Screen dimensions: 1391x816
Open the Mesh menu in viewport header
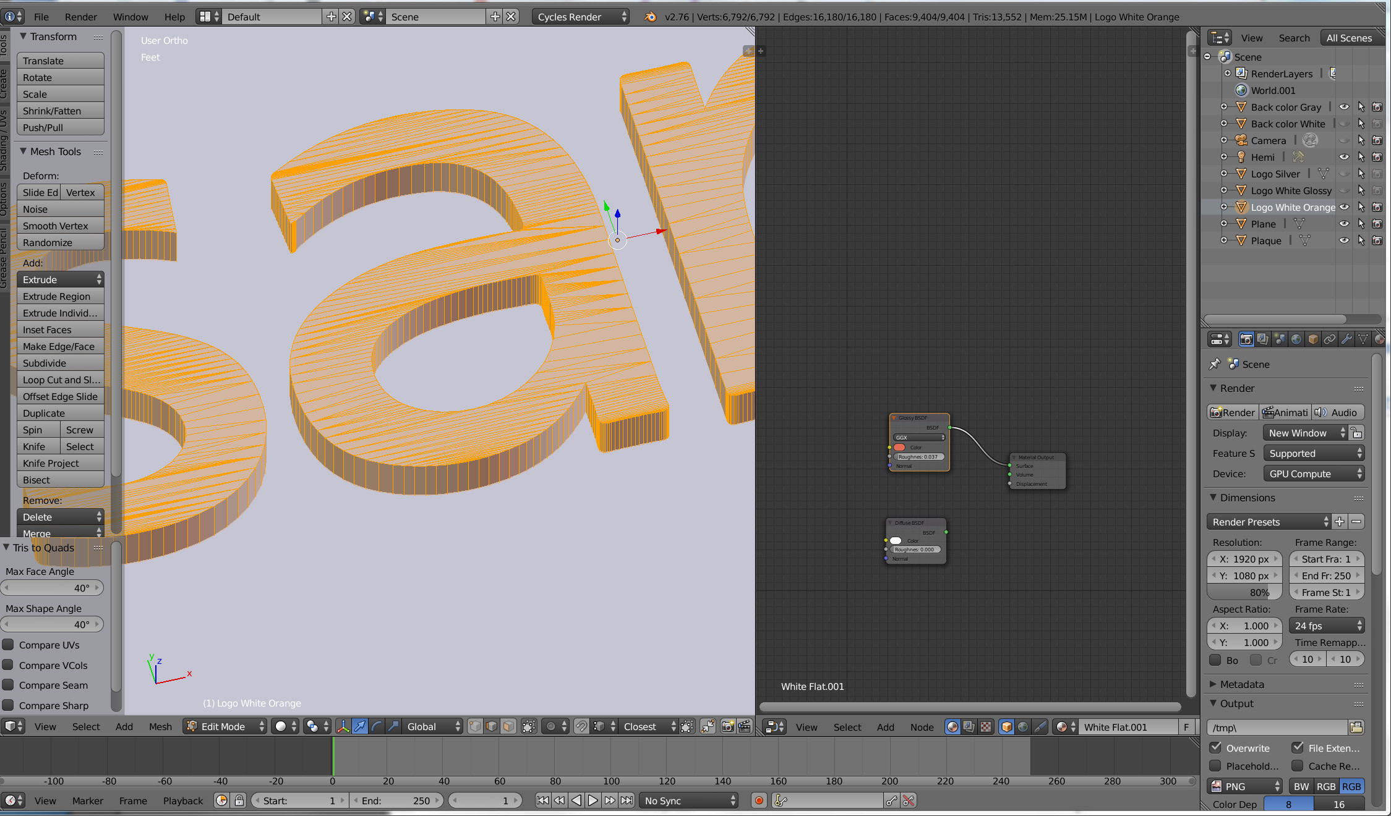click(x=160, y=726)
